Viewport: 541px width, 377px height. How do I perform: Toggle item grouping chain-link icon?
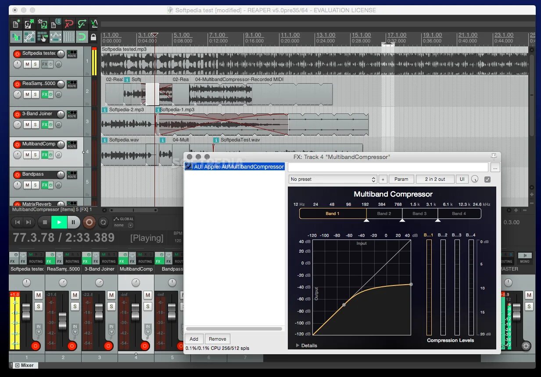coord(29,37)
